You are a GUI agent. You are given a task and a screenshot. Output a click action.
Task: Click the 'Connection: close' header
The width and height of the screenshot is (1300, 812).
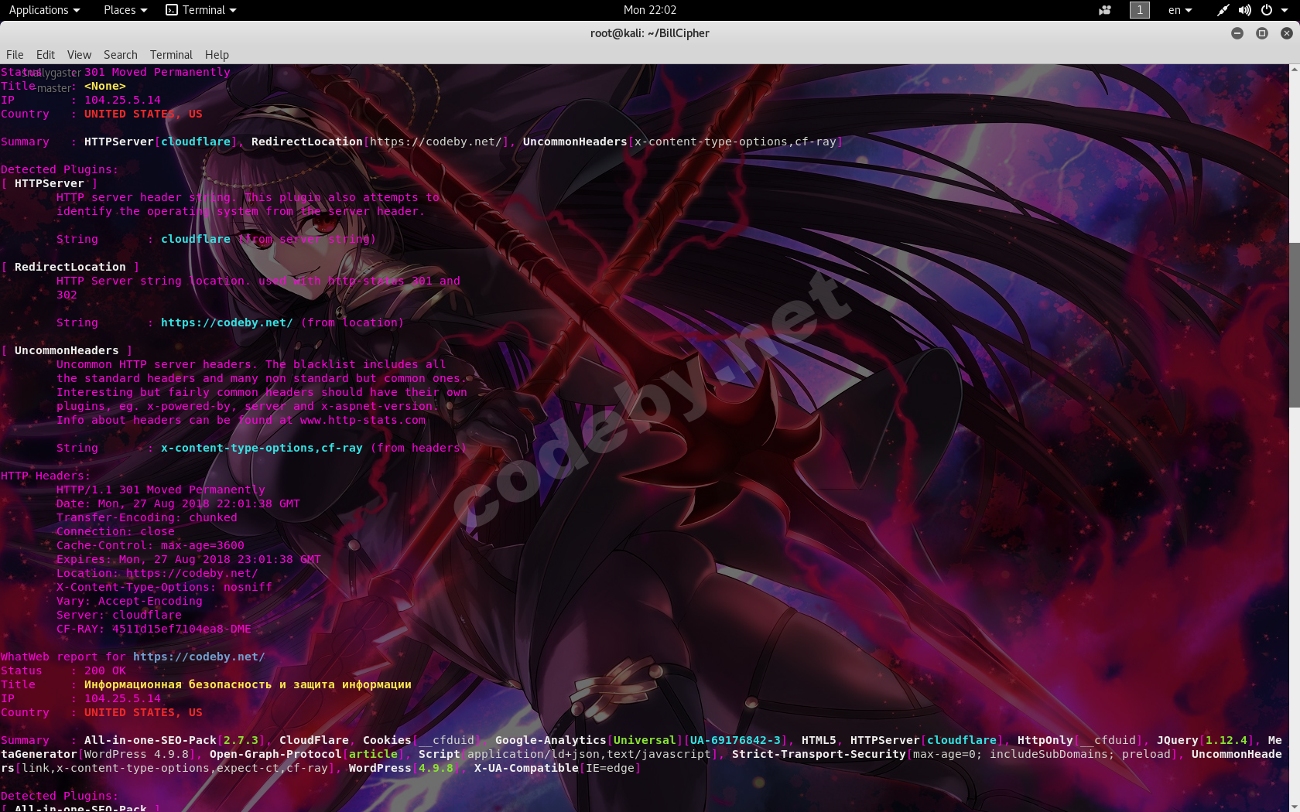(115, 531)
